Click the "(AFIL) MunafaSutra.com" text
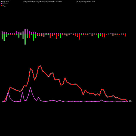Screen dimensions: 136x136 pyautogui.click(x=85, y=2)
